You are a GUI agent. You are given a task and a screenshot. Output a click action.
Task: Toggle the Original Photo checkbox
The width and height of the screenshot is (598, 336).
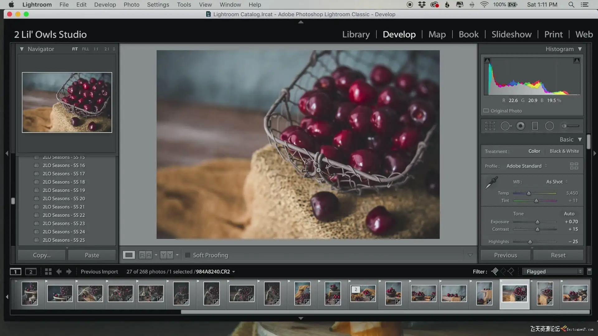(x=486, y=111)
